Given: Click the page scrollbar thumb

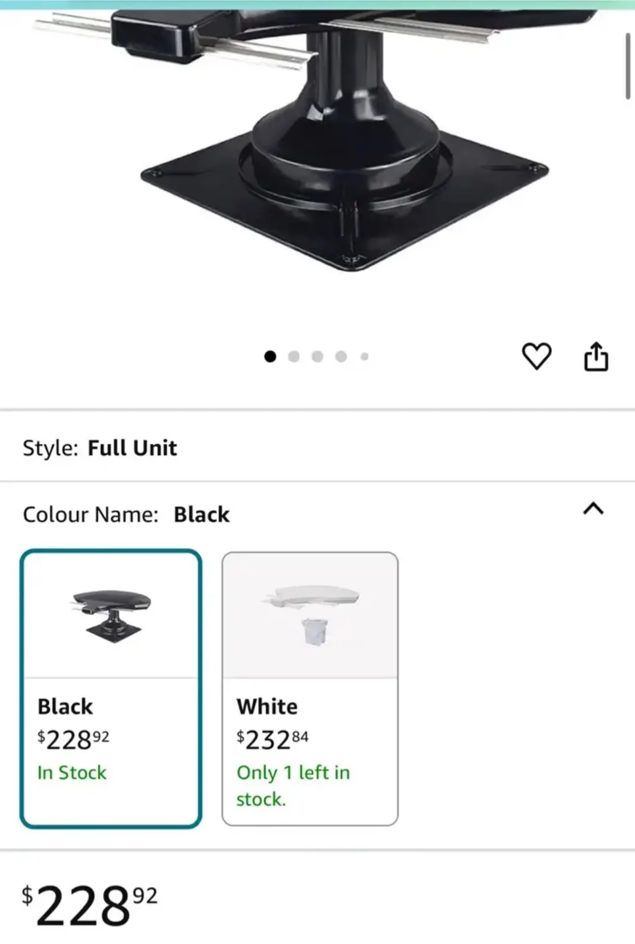Looking at the screenshot, I should 627,66.
